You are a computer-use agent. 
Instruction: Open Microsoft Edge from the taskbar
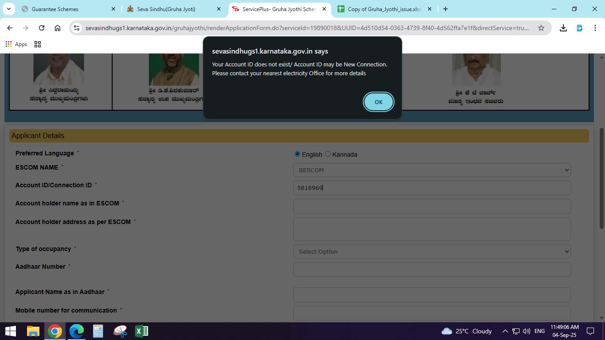[x=77, y=331]
